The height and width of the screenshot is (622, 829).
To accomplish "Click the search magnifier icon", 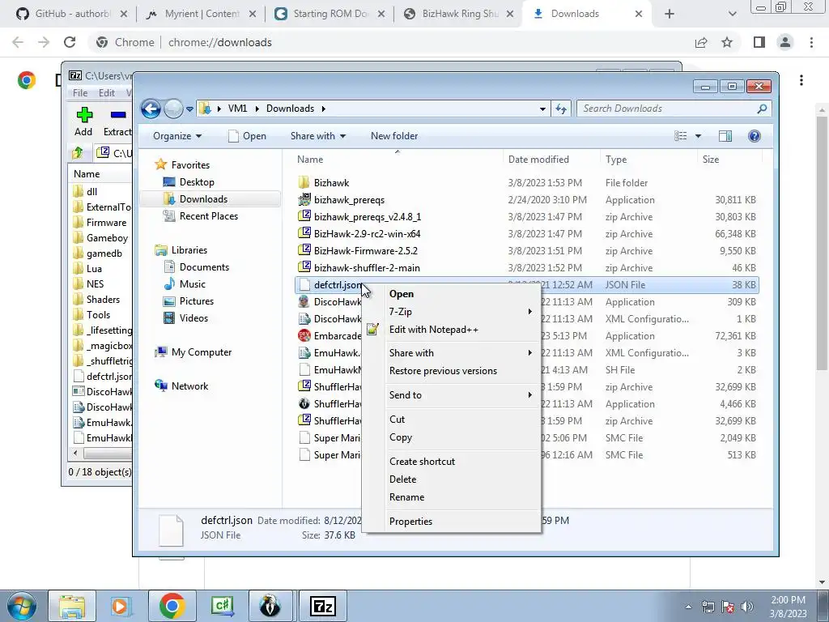I will (x=761, y=109).
